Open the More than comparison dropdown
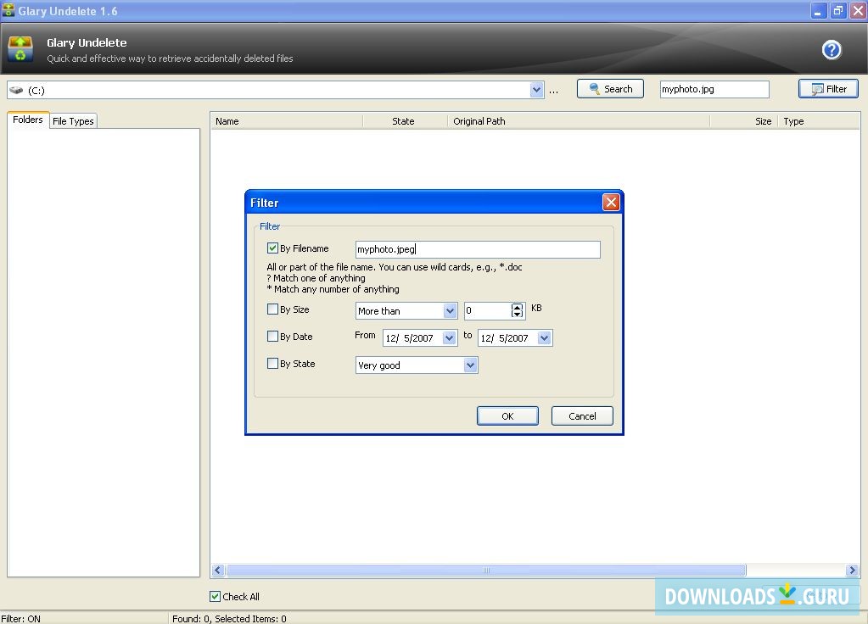Image resolution: width=868 pixels, height=624 pixels. [451, 310]
